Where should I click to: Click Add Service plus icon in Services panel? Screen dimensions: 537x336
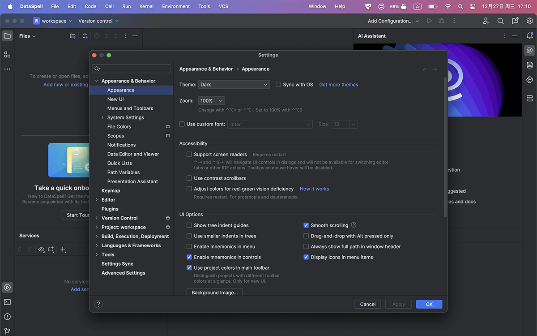pyautogui.click(x=63, y=250)
